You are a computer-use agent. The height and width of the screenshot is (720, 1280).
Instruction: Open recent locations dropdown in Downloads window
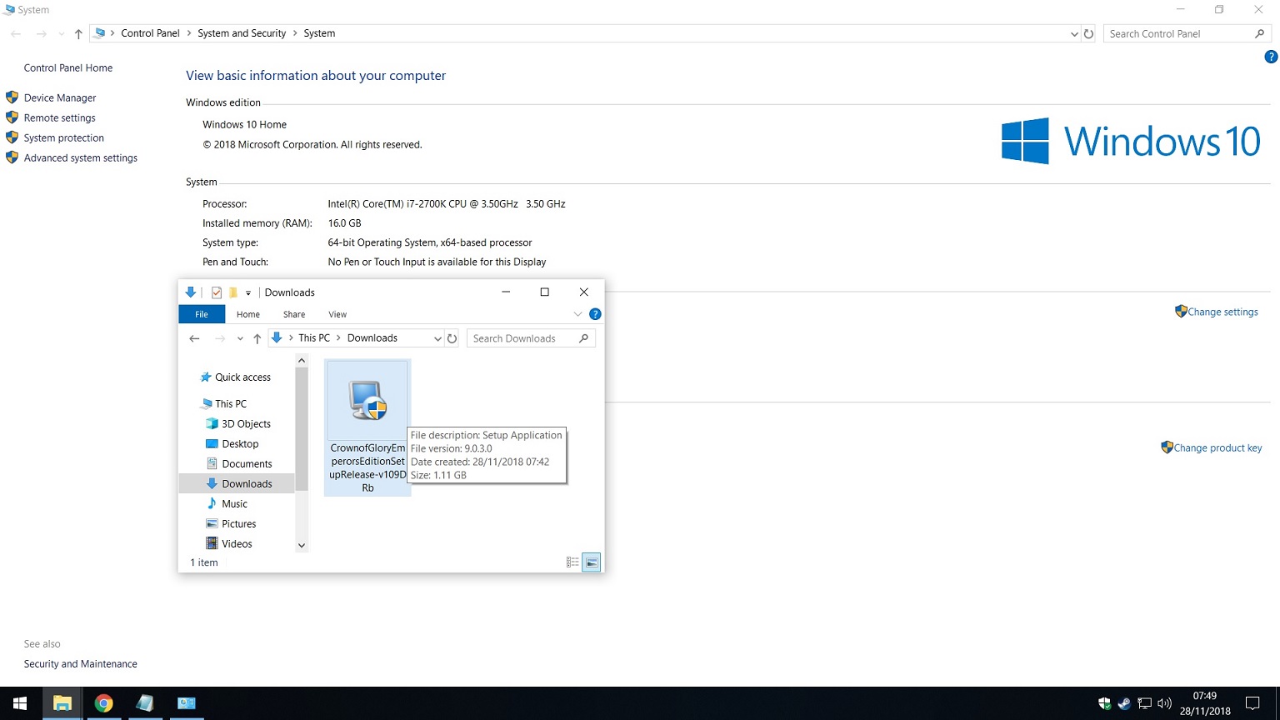240,339
